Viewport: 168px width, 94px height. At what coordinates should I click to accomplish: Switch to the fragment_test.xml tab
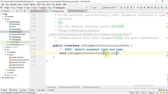pos(39,11)
